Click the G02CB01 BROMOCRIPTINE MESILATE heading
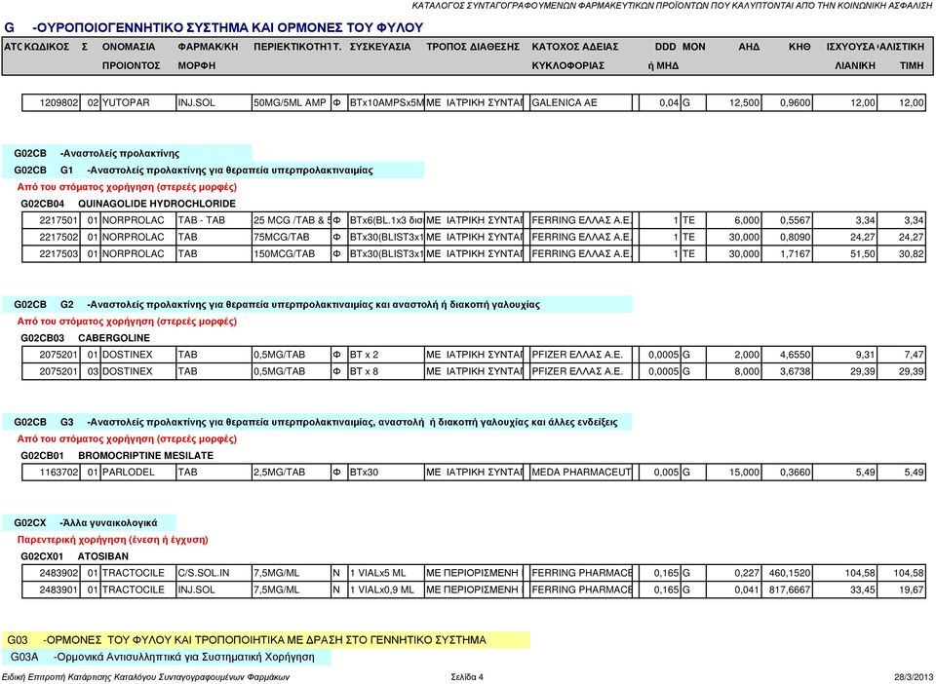Image resolution: width=936 pixels, height=684 pixels. (117, 455)
